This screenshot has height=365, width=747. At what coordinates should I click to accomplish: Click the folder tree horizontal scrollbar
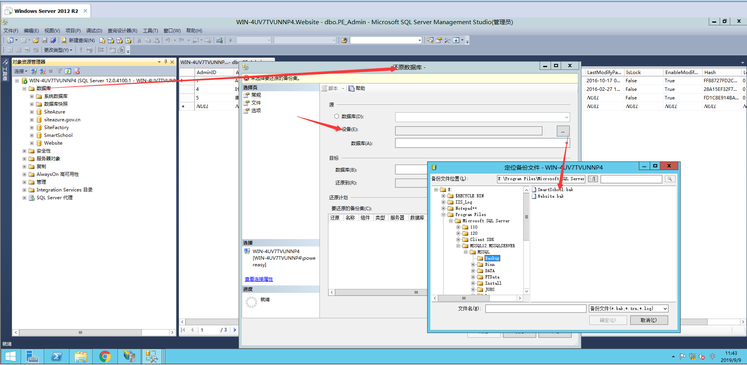[x=463, y=298]
